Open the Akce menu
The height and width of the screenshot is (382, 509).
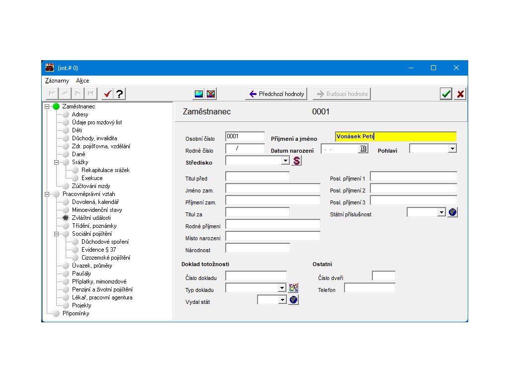(x=83, y=81)
